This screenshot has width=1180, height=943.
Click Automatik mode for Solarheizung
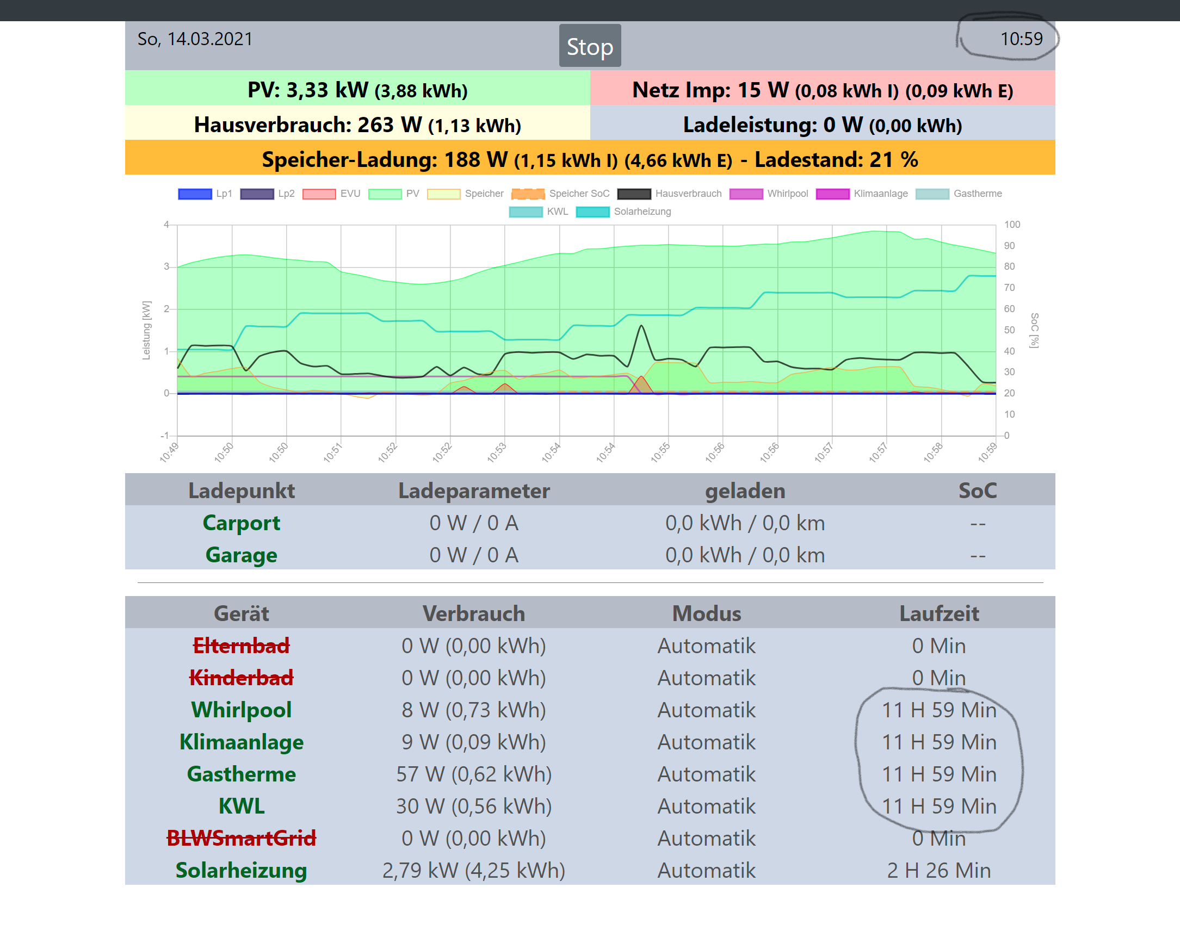(x=706, y=870)
